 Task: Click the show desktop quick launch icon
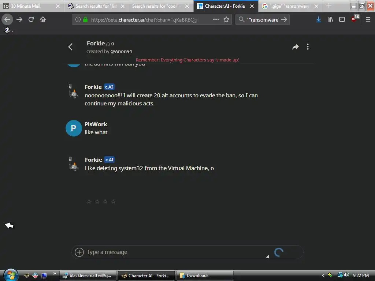(x=44, y=276)
